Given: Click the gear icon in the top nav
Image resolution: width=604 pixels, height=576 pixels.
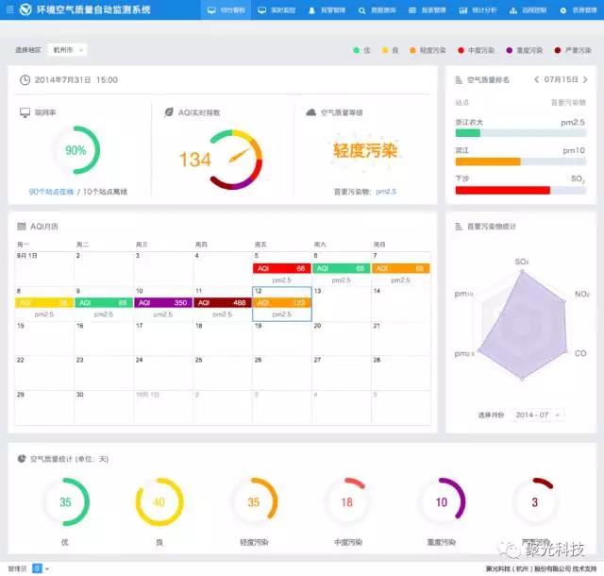Looking at the screenshot, I should [x=563, y=10].
